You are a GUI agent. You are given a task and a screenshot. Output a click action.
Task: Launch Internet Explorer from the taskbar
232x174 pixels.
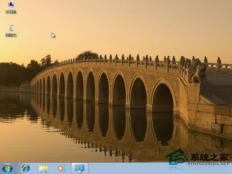(25, 168)
